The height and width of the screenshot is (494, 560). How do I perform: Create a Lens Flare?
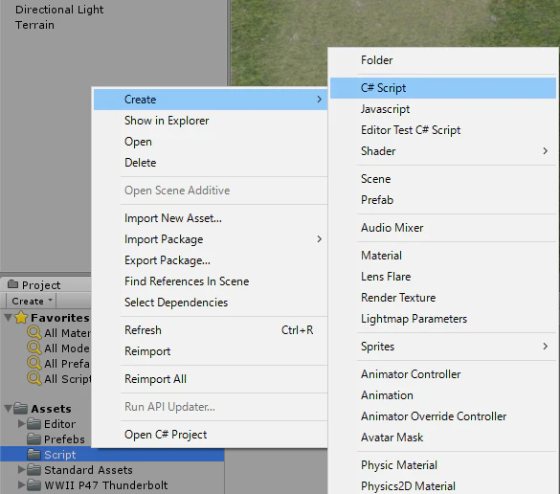443,277
